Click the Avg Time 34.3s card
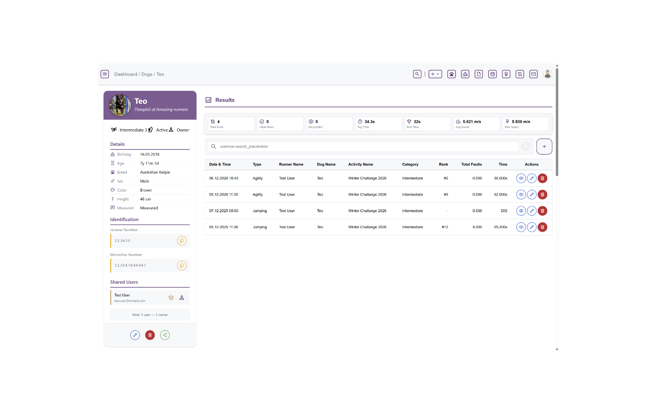The height and width of the screenshot is (415, 657). point(378,124)
